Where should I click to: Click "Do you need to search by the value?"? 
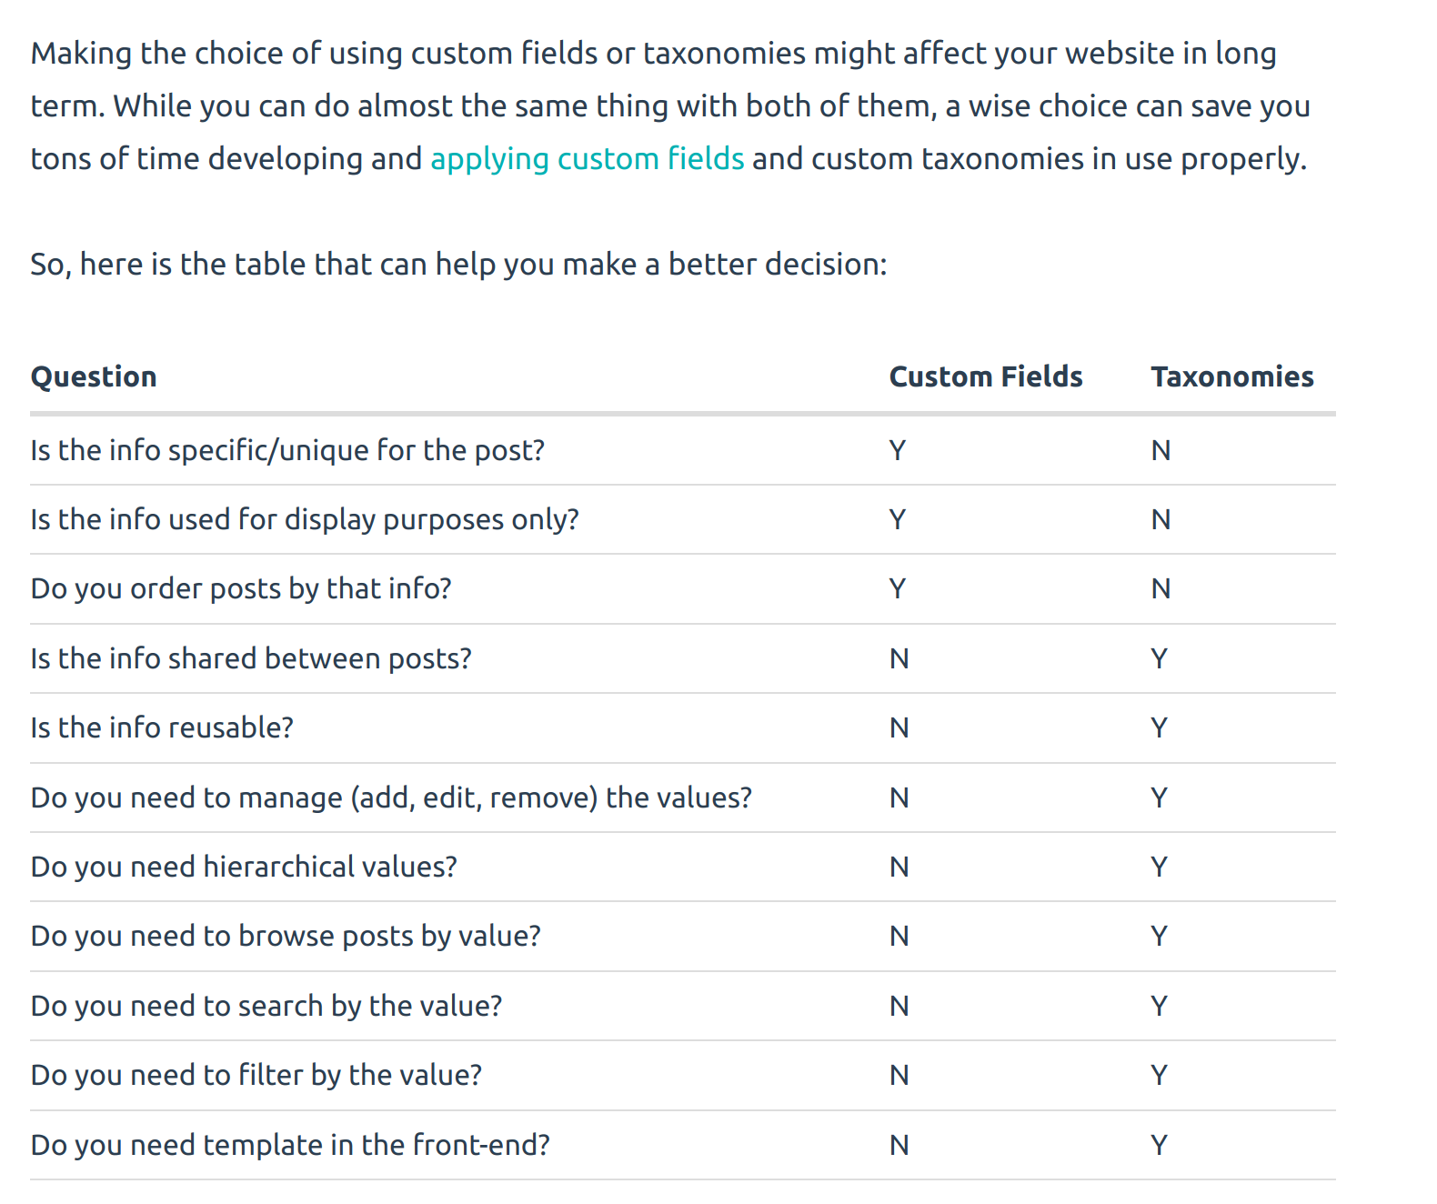coord(266,1007)
